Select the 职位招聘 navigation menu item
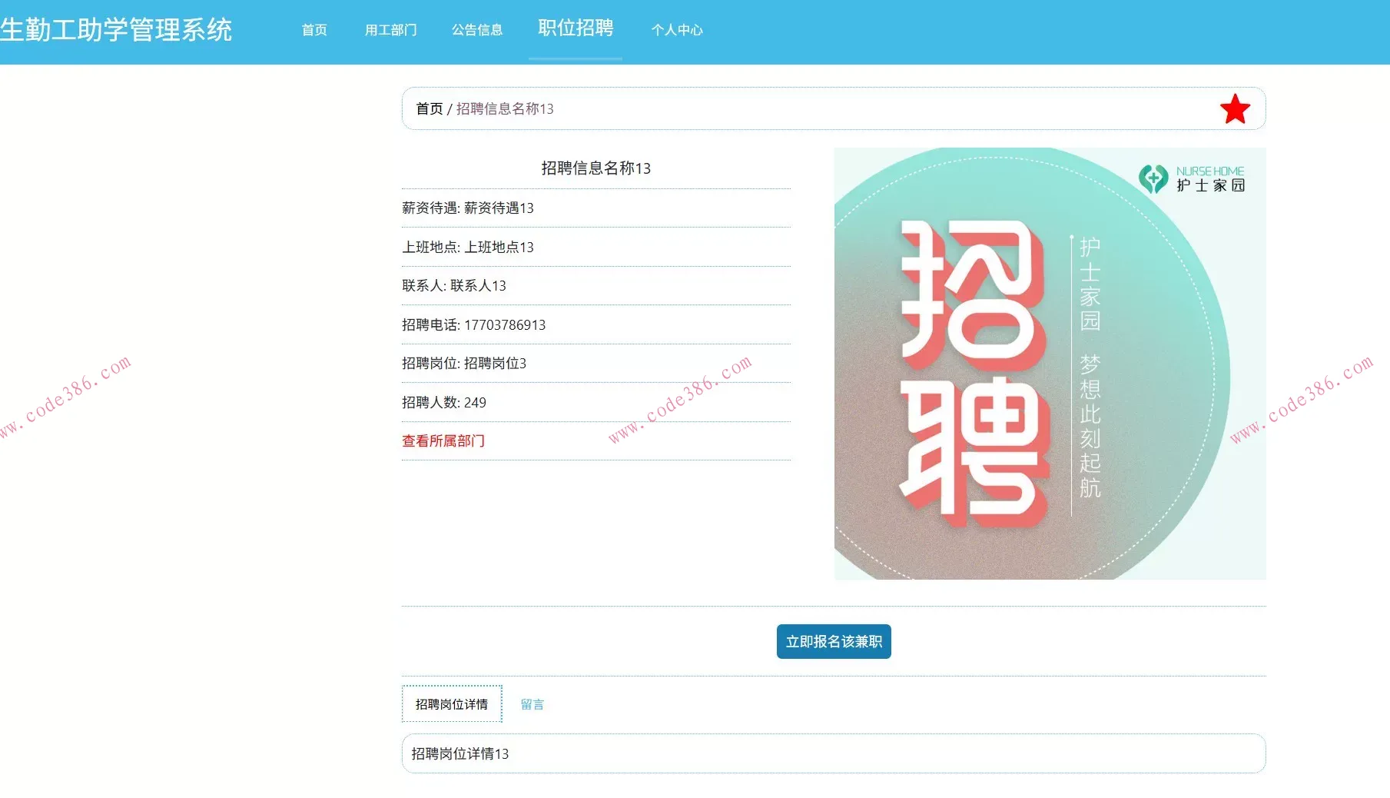The height and width of the screenshot is (798, 1390). (575, 29)
